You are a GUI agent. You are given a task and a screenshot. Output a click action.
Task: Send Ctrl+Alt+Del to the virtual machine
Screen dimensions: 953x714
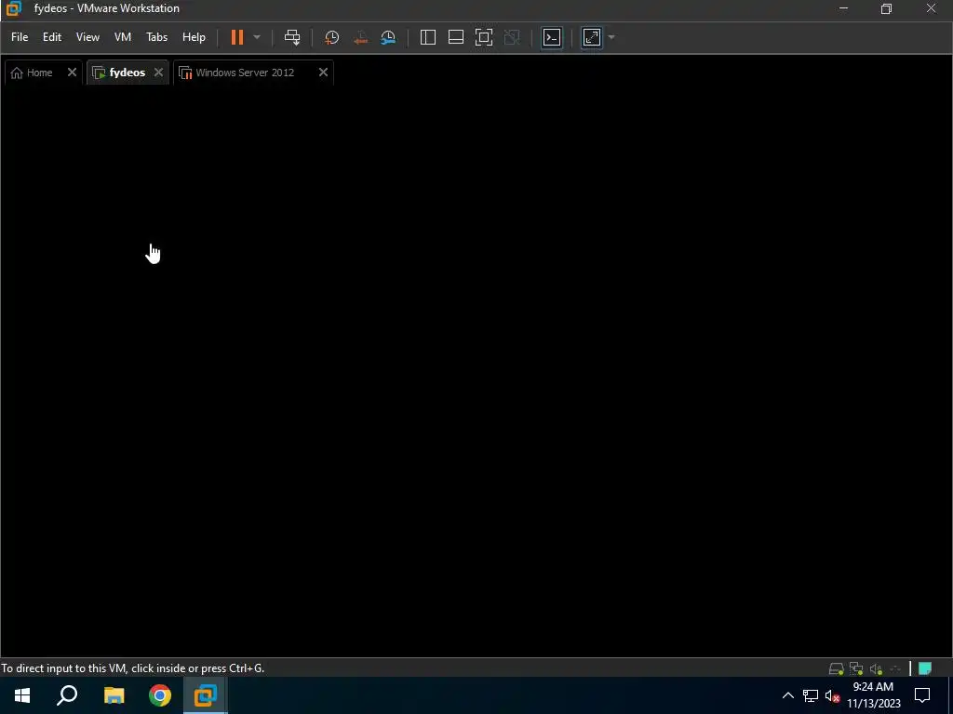point(292,37)
